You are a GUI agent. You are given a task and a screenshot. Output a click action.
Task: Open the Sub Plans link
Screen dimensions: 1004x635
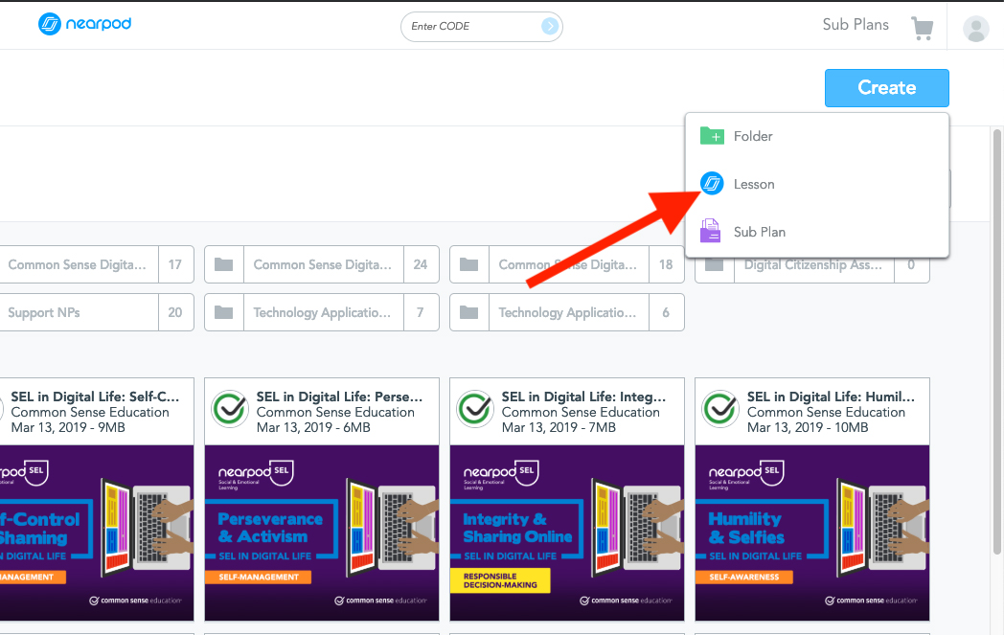tap(856, 25)
